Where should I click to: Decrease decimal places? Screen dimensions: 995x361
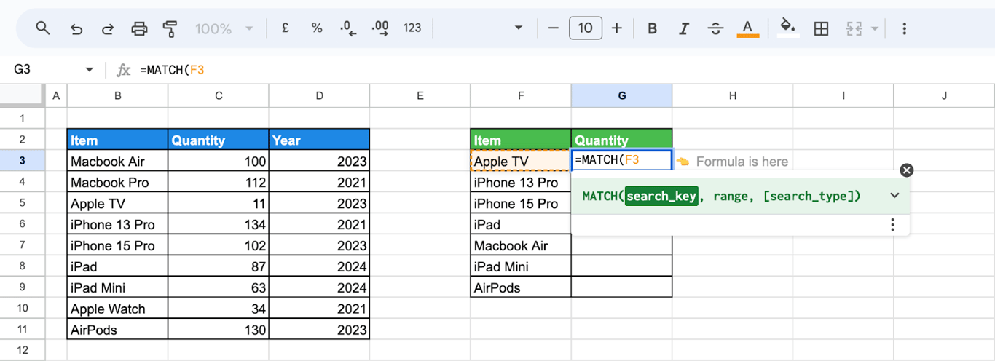point(348,28)
